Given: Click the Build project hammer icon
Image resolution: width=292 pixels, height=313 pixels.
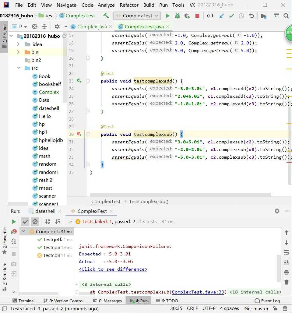Looking at the screenshot, I should (x=106, y=16).
